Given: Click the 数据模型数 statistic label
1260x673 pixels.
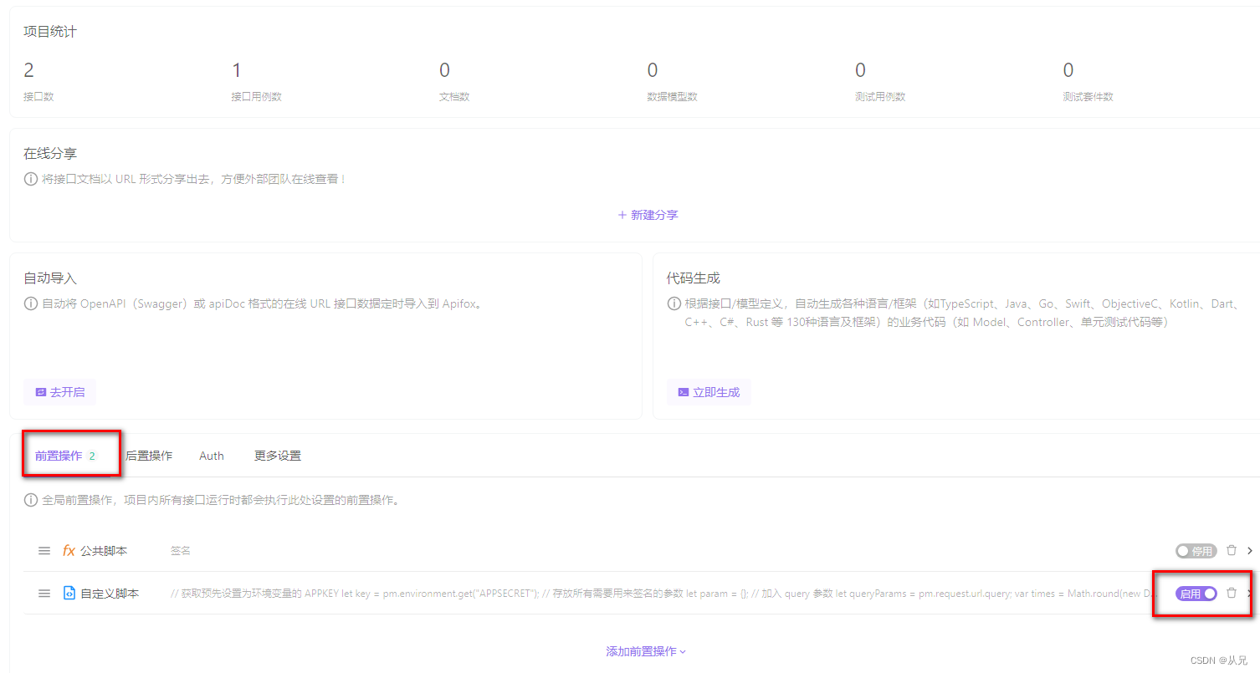Looking at the screenshot, I should coord(673,97).
